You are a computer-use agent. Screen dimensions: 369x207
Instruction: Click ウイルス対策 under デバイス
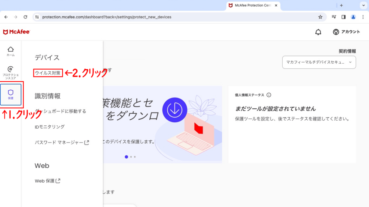tap(48, 73)
